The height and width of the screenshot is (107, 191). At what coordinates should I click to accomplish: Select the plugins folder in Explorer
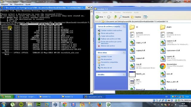tap(162, 27)
